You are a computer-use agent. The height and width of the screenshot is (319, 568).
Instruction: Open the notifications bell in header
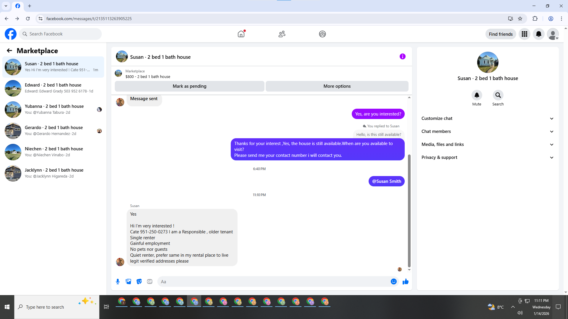tap(538, 34)
